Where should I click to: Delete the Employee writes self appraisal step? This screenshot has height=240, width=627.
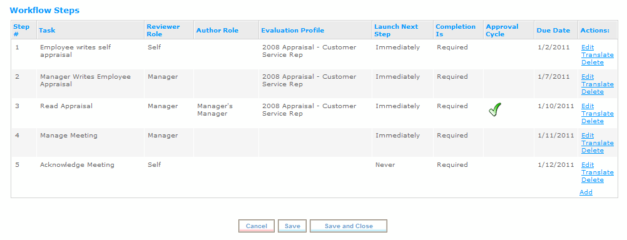click(592, 62)
